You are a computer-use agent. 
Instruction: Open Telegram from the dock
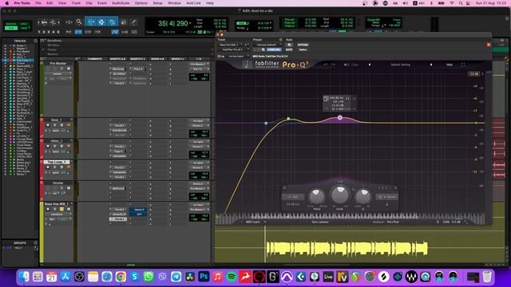pyautogui.click(x=176, y=277)
